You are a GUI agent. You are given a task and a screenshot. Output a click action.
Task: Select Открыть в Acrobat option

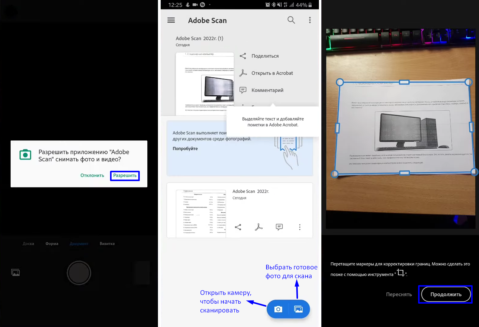[x=272, y=73]
